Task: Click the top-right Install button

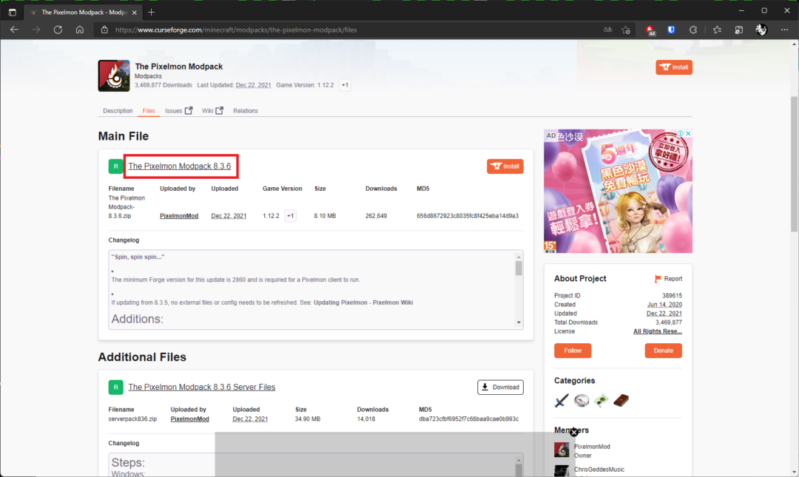Action: tap(674, 67)
